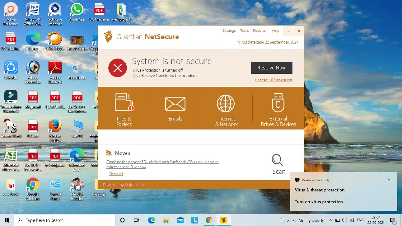Open Control Panel desktop shortcut
Screen dimensions: 402x226
click(x=55, y=189)
